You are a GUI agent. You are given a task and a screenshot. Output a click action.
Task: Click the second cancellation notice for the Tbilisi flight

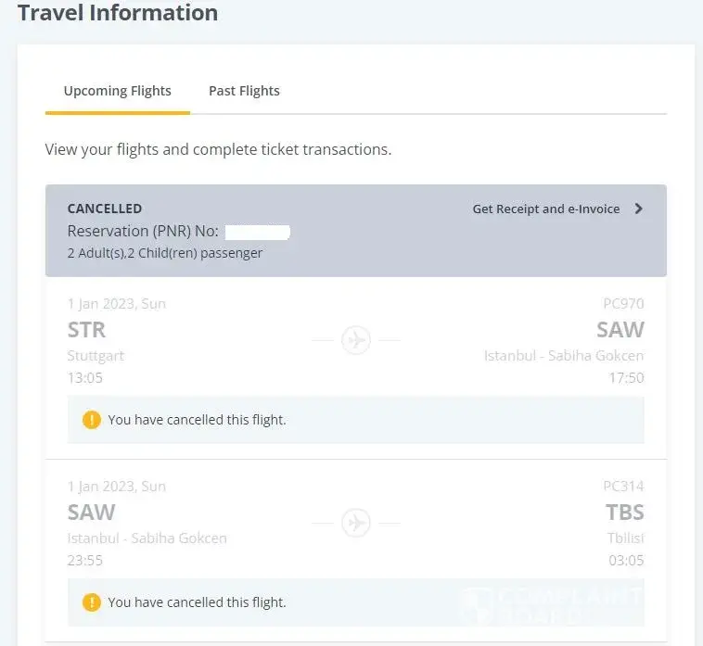click(197, 602)
